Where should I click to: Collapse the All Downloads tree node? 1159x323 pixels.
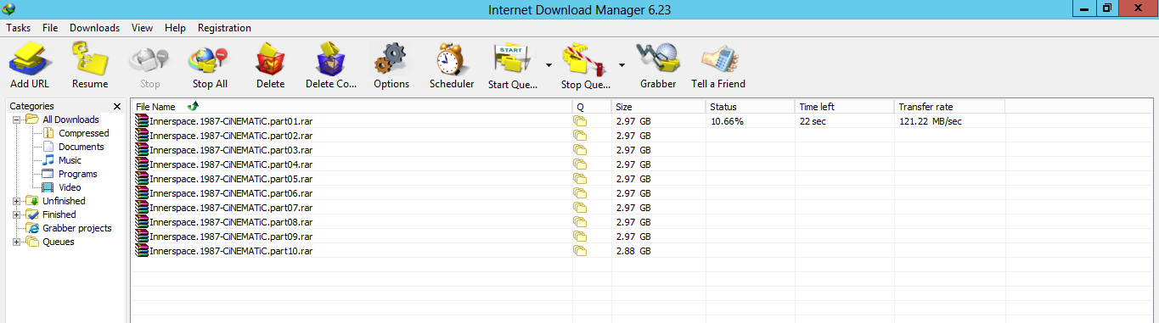coord(17,120)
